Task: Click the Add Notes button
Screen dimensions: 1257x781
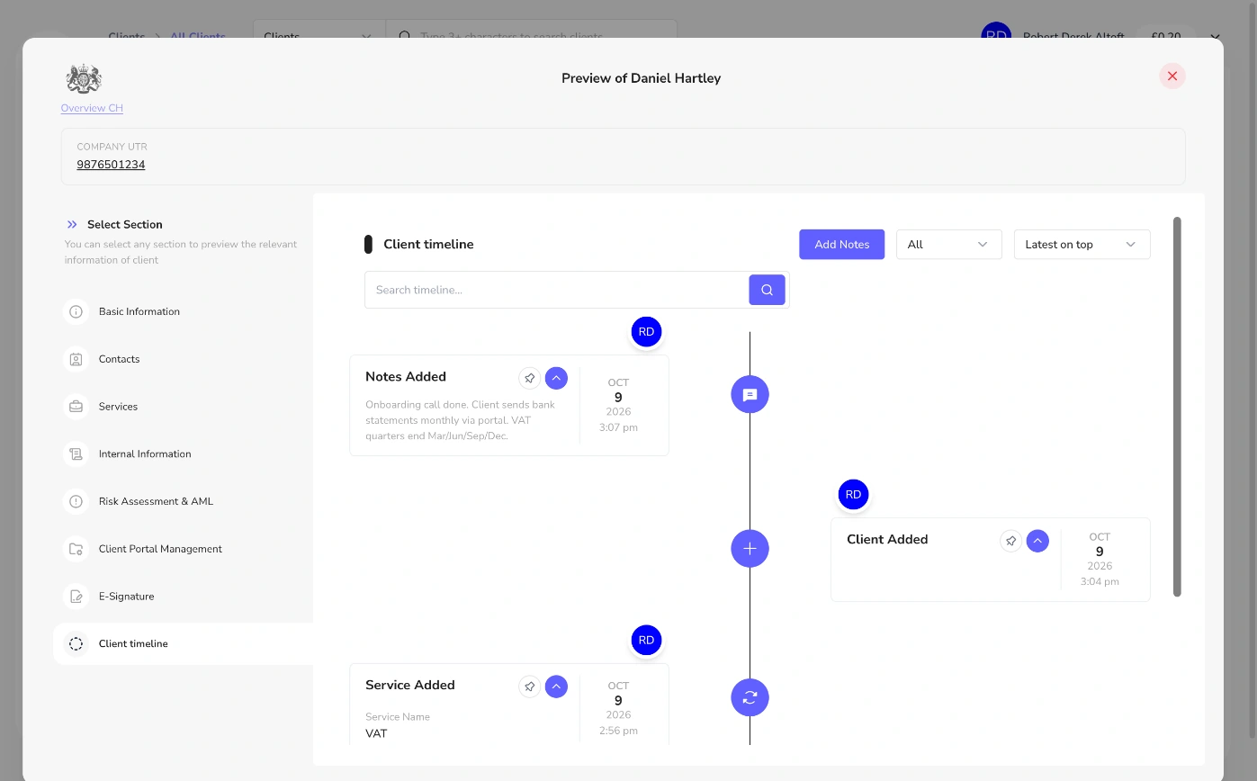Action: [841, 244]
